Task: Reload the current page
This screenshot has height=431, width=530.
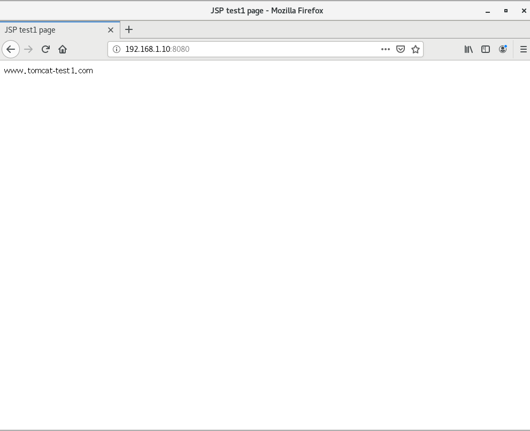Action: coord(45,49)
